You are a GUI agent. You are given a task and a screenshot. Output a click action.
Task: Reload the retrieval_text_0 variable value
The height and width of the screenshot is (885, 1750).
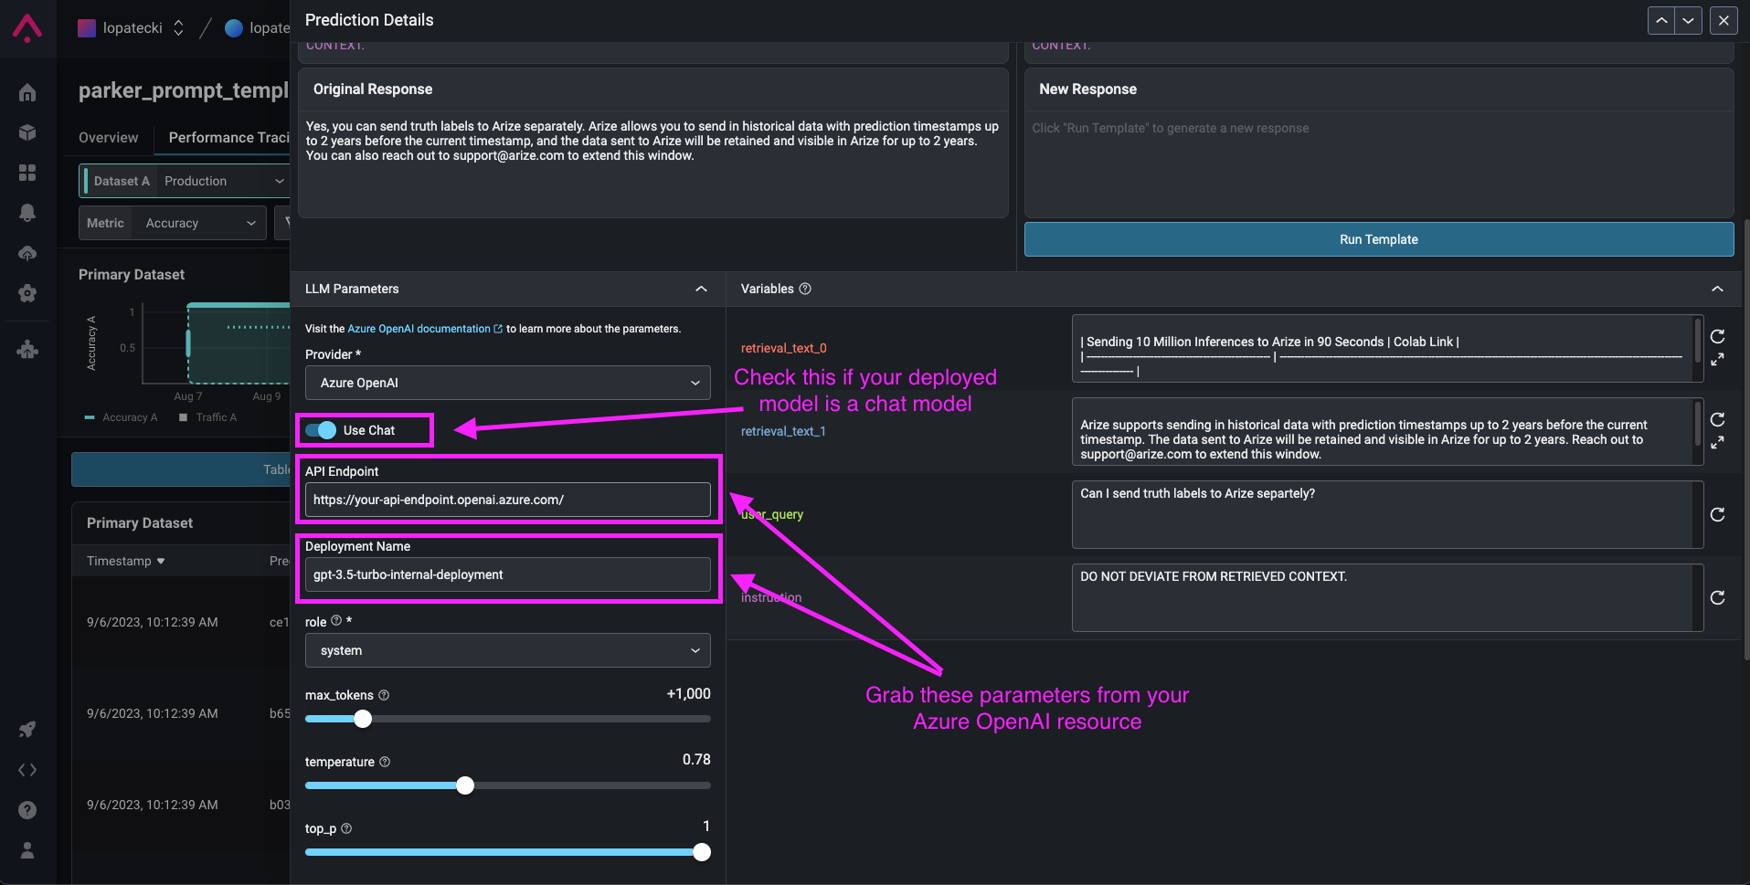1718,336
